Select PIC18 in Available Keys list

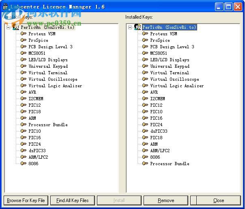pyautogui.click(x=35, y=112)
